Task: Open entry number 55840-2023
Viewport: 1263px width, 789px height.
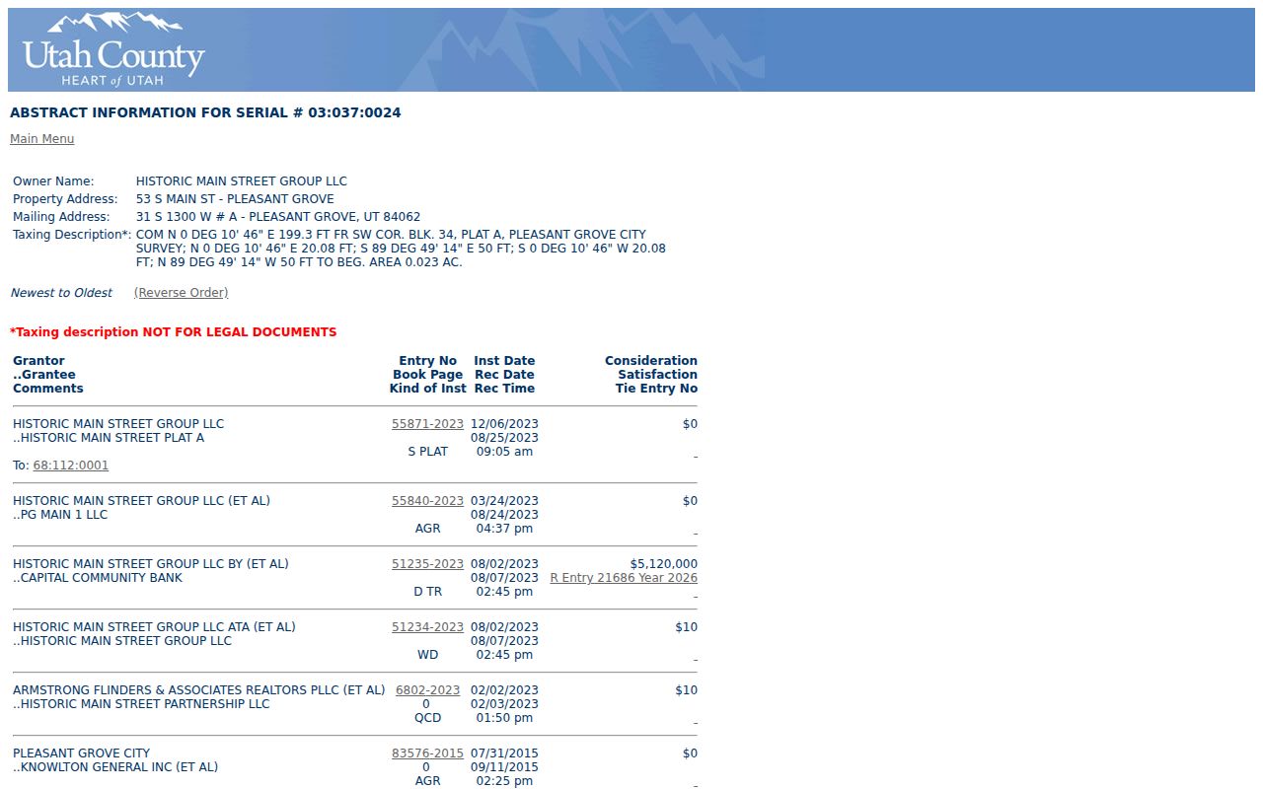Action: point(427,501)
